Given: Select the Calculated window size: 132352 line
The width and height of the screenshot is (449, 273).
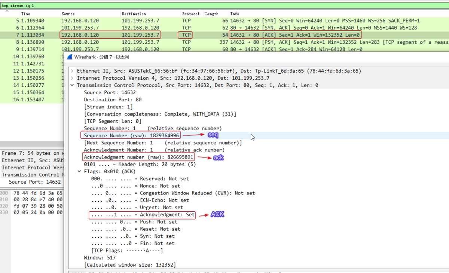Looking at the screenshot, I should (130, 265).
